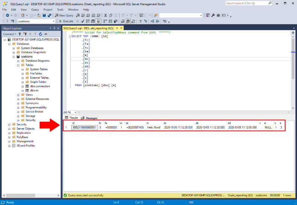
Task: Click the Decrease Indent icon
Action: tap(152, 21)
